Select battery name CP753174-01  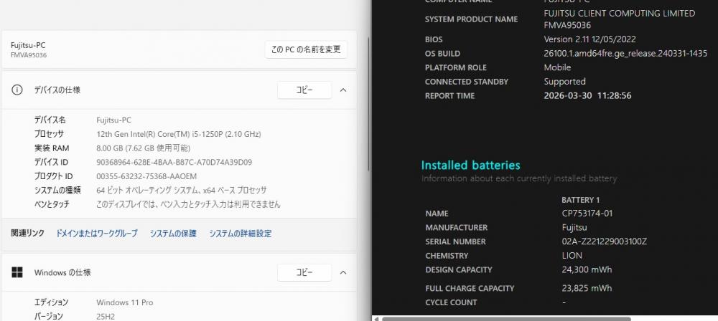587,214
